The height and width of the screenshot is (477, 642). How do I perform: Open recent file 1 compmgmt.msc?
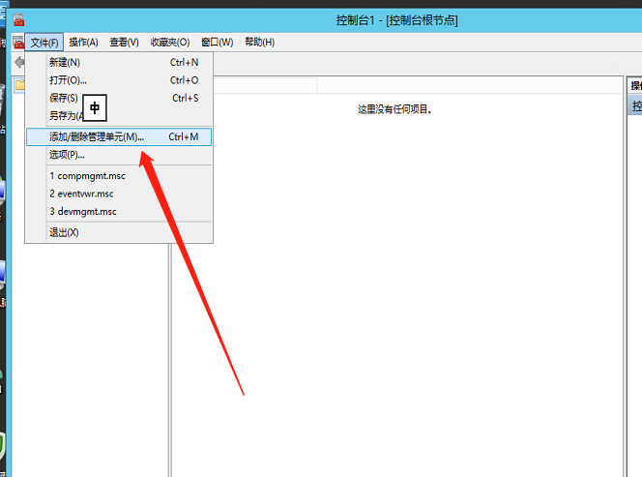coord(86,176)
